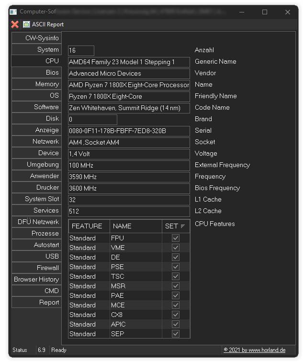
Task: Switch to the Memory tab
Action: pyautogui.click(x=36, y=84)
